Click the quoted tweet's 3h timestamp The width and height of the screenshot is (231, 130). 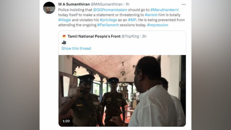[x=144, y=36]
